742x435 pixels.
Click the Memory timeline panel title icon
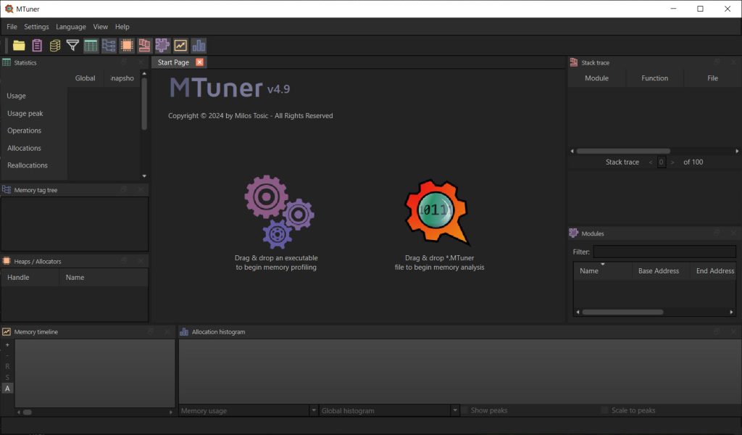click(7, 332)
